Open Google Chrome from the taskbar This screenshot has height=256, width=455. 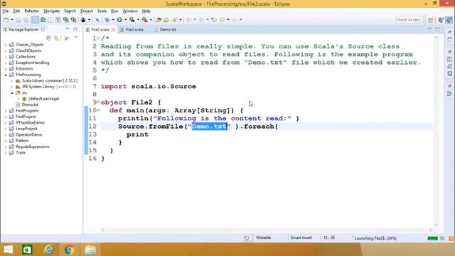69,250
